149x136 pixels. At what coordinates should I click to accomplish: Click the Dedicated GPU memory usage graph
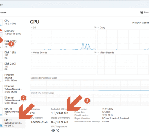90,85
